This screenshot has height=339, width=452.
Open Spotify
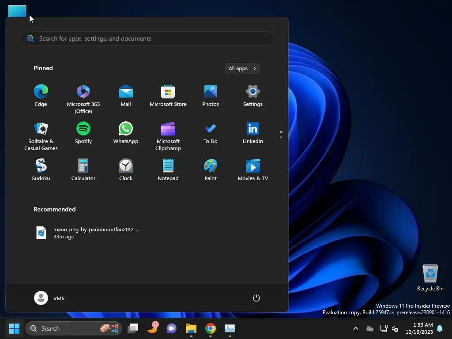pos(83,133)
